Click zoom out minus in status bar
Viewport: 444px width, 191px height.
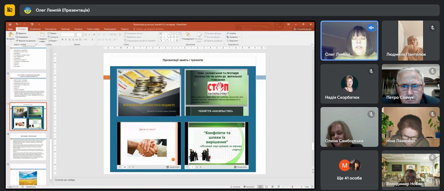click(284, 187)
